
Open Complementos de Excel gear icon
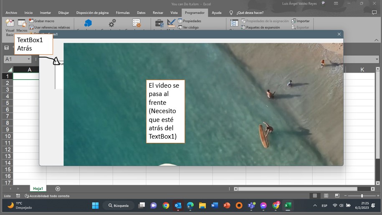tap(112, 23)
